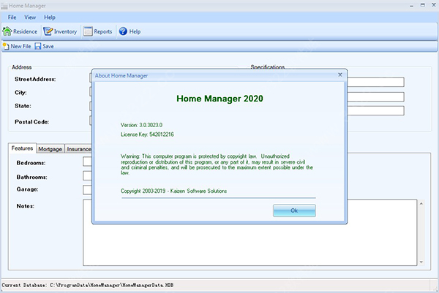This screenshot has height=293, width=439.
Task: Click the third Specifications input field
Action: [376, 110]
